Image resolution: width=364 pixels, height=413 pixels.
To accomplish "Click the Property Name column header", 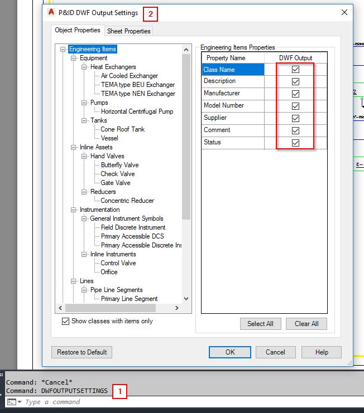I will [233, 58].
